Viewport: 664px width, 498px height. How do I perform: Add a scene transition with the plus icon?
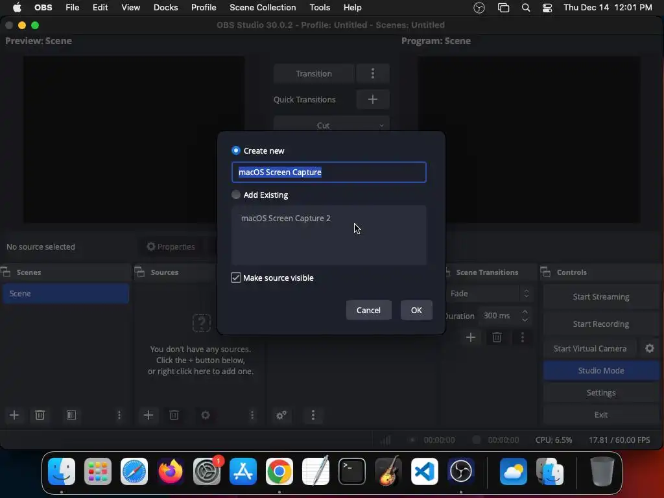[x=471, y=337]
